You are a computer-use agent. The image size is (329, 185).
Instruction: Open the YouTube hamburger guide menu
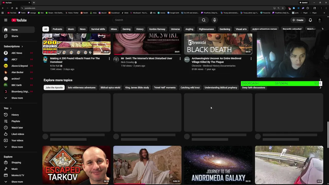point(6,20)
